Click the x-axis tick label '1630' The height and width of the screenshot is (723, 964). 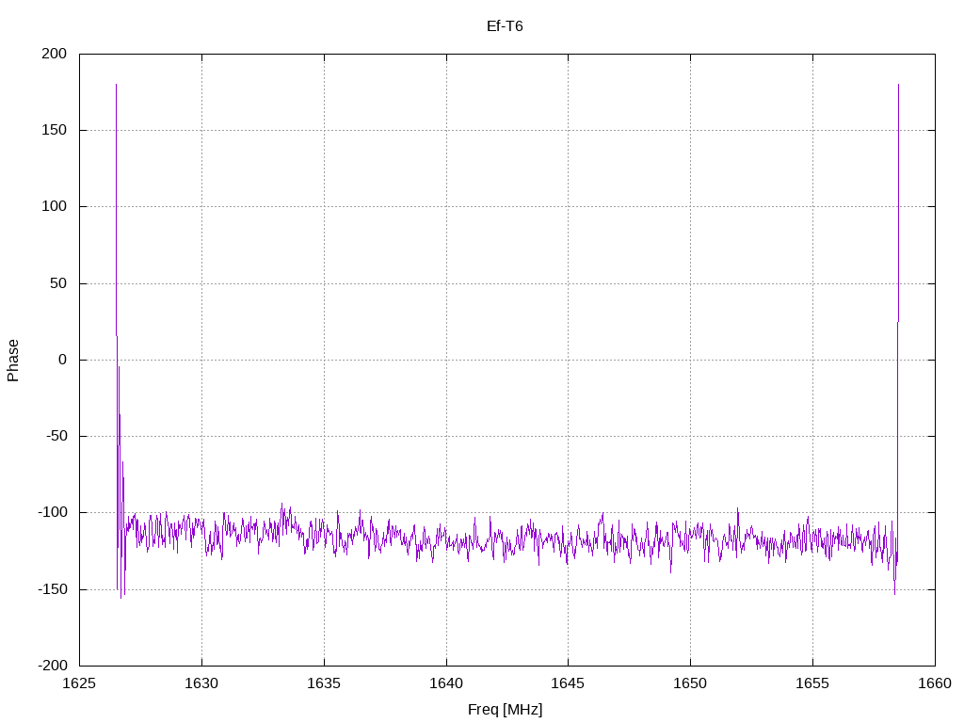tap(201, 683)
